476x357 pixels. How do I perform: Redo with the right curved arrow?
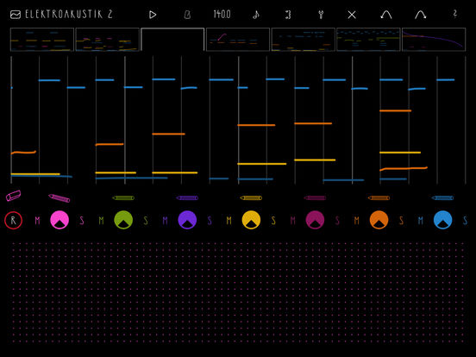[421, 15]
